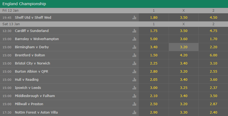228x116 pixels.
Task: Select Leeds away win odds 2.37
Action: pyautogui.click(x=213, y=88)
